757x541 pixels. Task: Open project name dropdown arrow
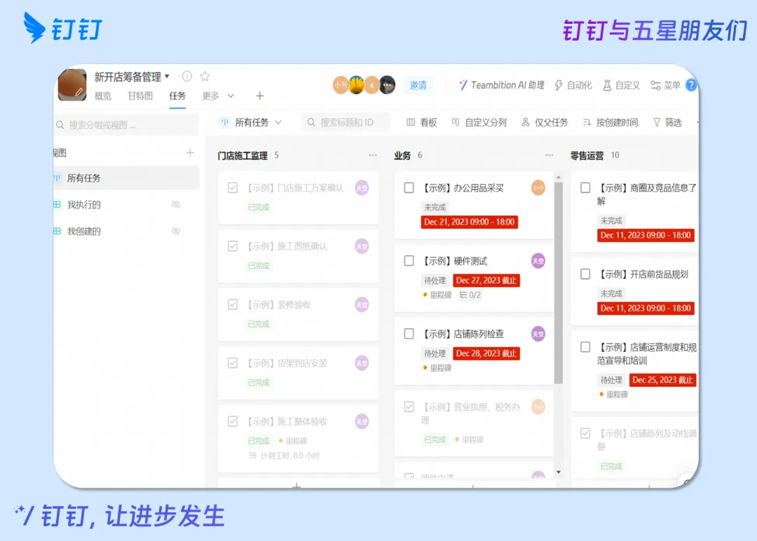[x=167, y=76]
